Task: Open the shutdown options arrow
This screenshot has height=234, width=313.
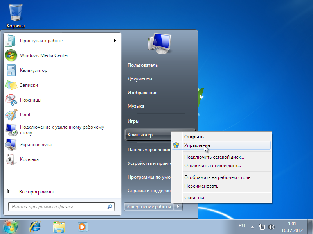Action: (178, 207)
